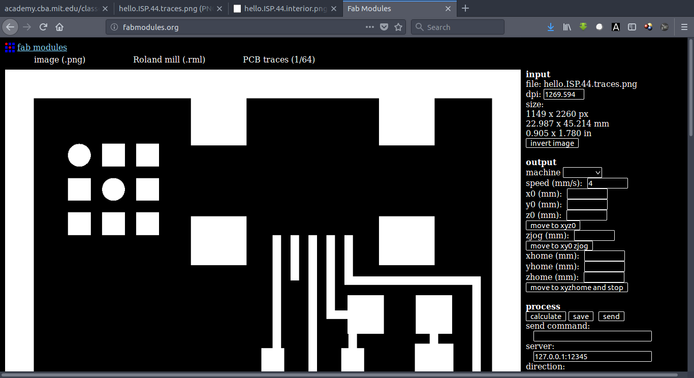Viewport: 694px width, 378px height.
Task: Click the '0.905 x 1.780 in' text
Action: (558, 134)
